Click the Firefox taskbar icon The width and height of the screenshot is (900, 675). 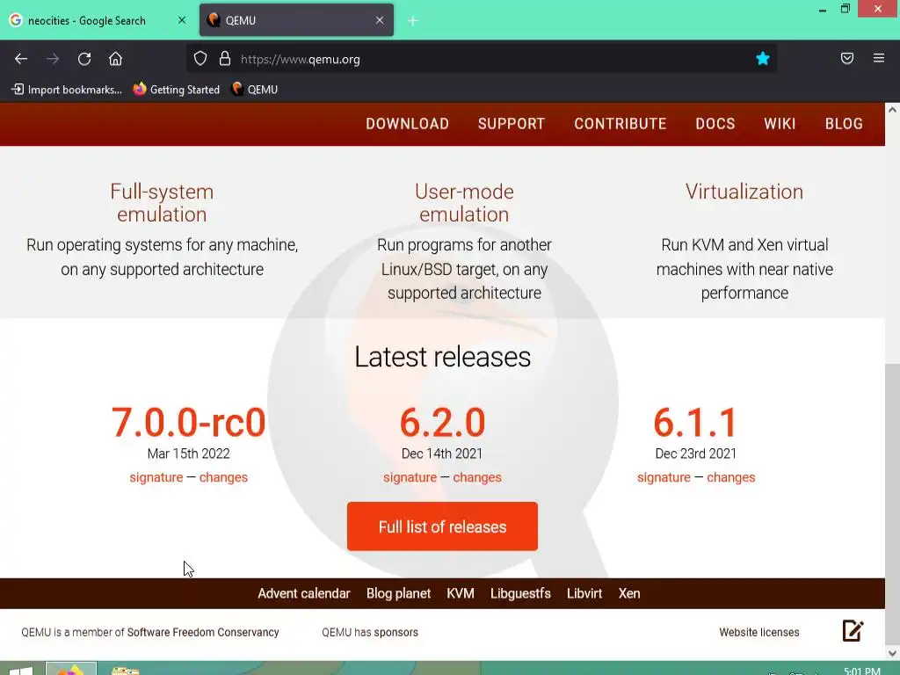[x=70, y=669]
